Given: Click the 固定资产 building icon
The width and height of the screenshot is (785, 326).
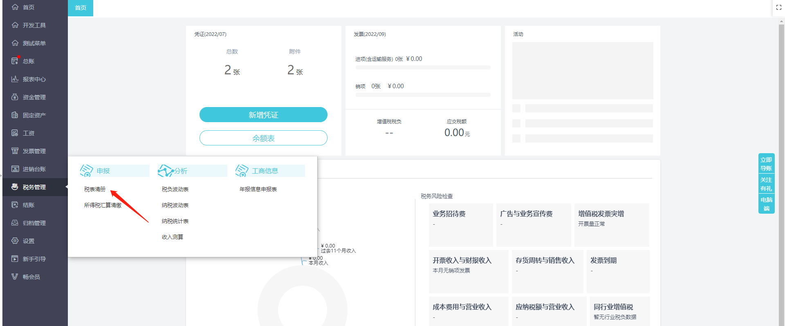Looking at the screenshot, I should [x=15, y=115].
